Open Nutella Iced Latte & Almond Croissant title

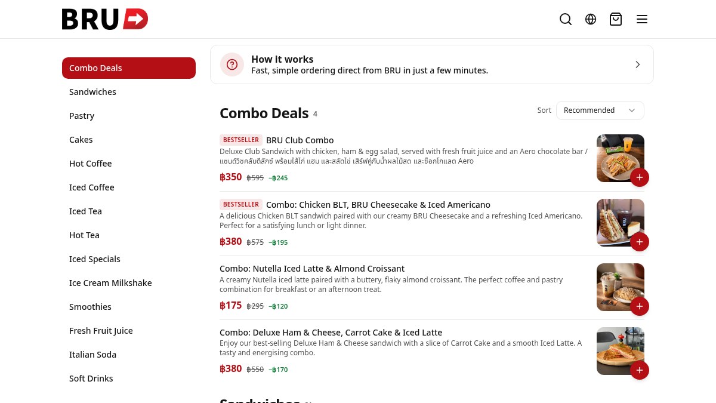pos(312,269)
